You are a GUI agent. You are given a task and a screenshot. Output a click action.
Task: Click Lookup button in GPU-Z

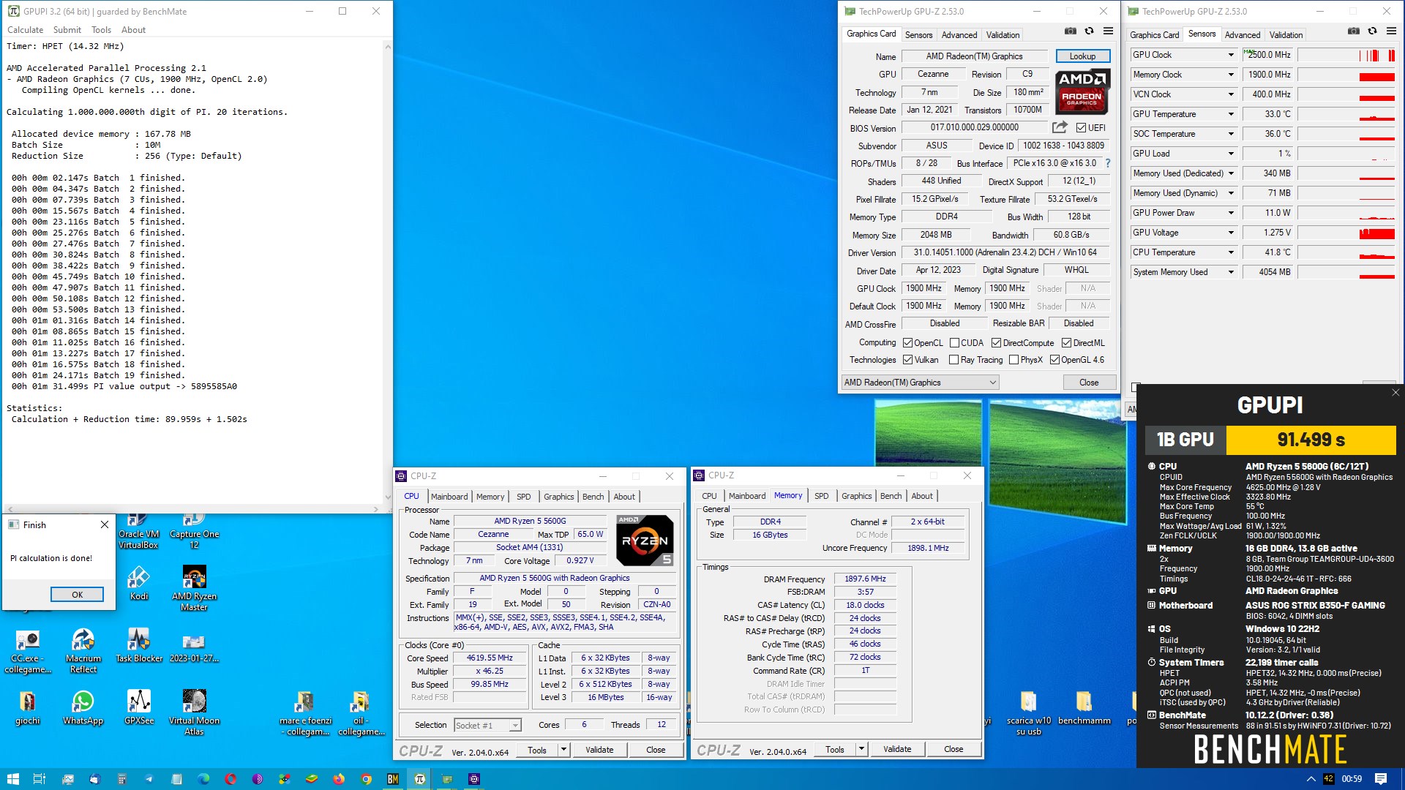tap(1082, 56)
